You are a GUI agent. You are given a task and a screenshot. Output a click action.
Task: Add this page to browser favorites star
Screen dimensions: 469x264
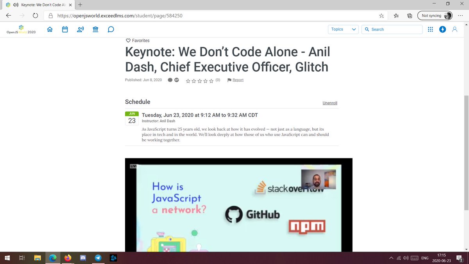point(381,16)
